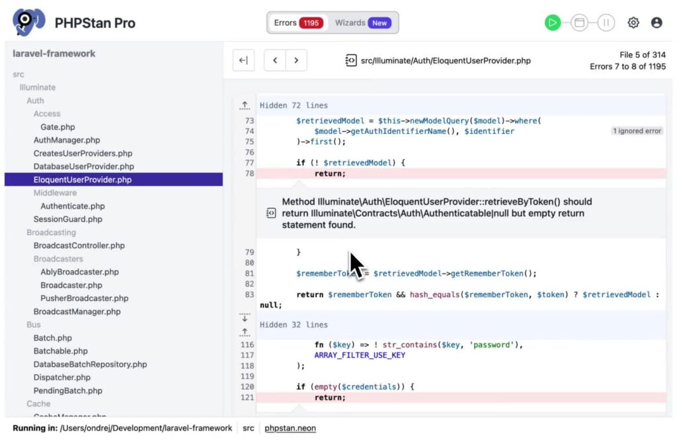Screen dimensions: 677x441
Task: Collapse the Access folder
Action: tap(47, 114)
